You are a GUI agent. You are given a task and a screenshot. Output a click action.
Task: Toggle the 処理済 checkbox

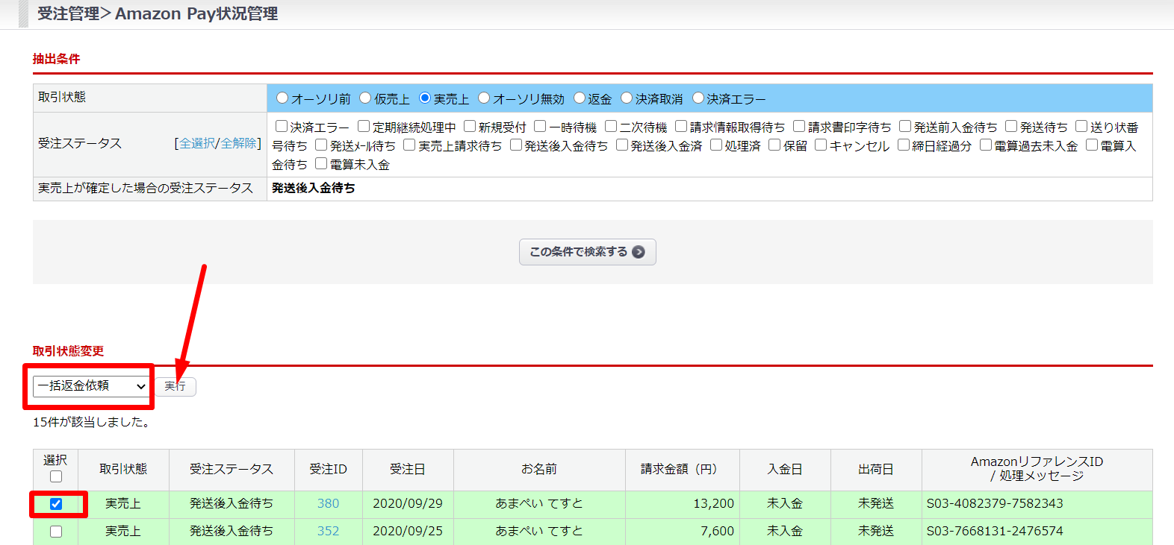tap(716, 145)
